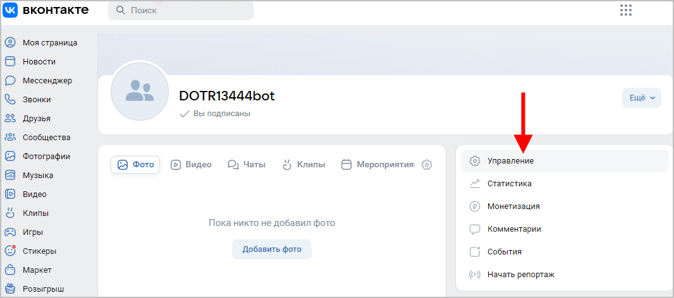Screen dimensions: 674x298
Task: Open События in community menu
Action: click(x=565, y=252)
